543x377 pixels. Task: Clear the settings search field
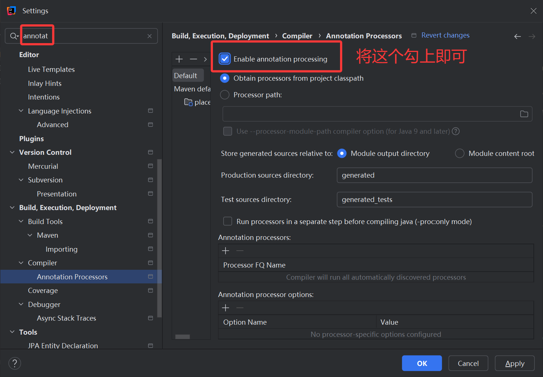coord(150,36)
